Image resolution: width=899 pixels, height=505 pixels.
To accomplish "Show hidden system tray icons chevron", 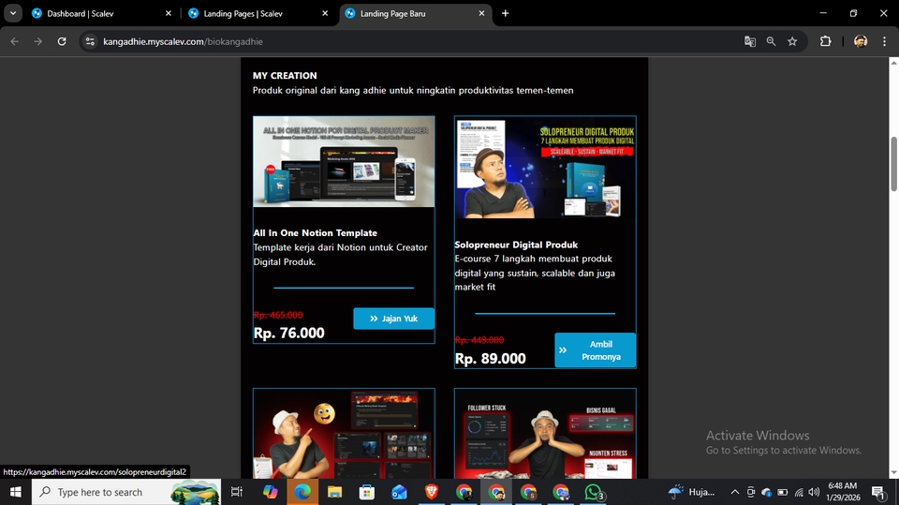I will (x=734, y=492).
